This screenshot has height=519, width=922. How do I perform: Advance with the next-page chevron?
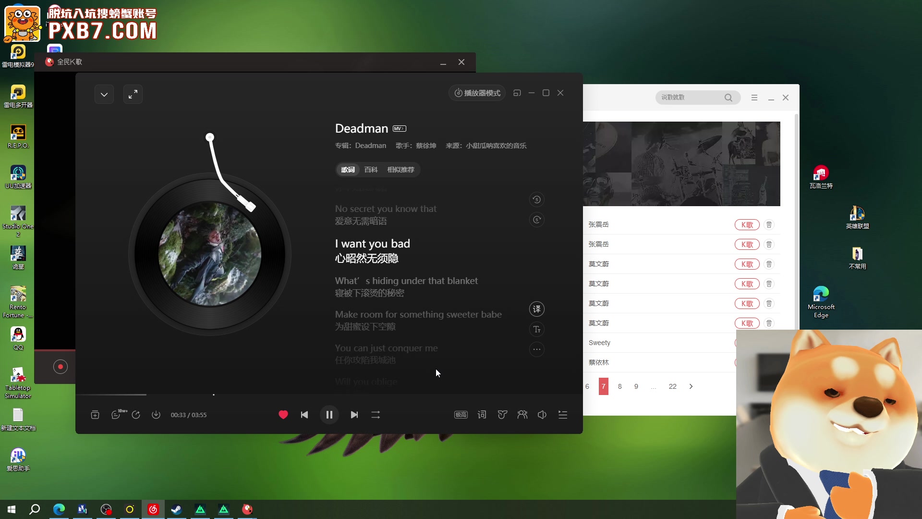tap(691, 386)
